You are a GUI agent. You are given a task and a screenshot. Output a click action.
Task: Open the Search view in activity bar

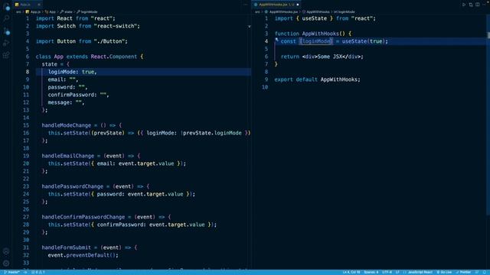6,18
